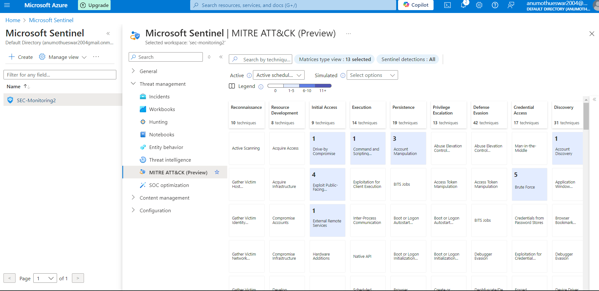Open Threat intelligence

click(x=170, y=160)
